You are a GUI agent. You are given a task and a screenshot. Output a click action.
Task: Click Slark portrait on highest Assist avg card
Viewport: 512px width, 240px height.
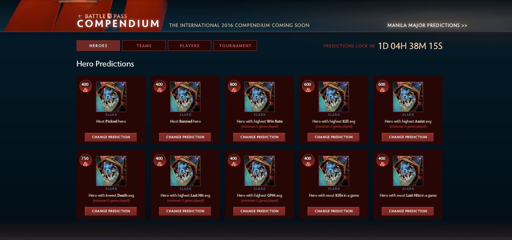coord(408,97)
